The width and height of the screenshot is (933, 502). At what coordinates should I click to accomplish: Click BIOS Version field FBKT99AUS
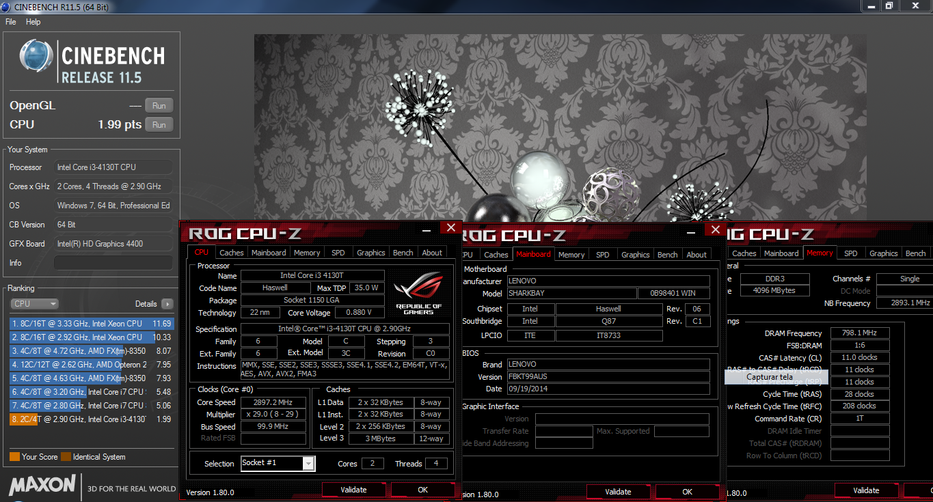(608, 376)
